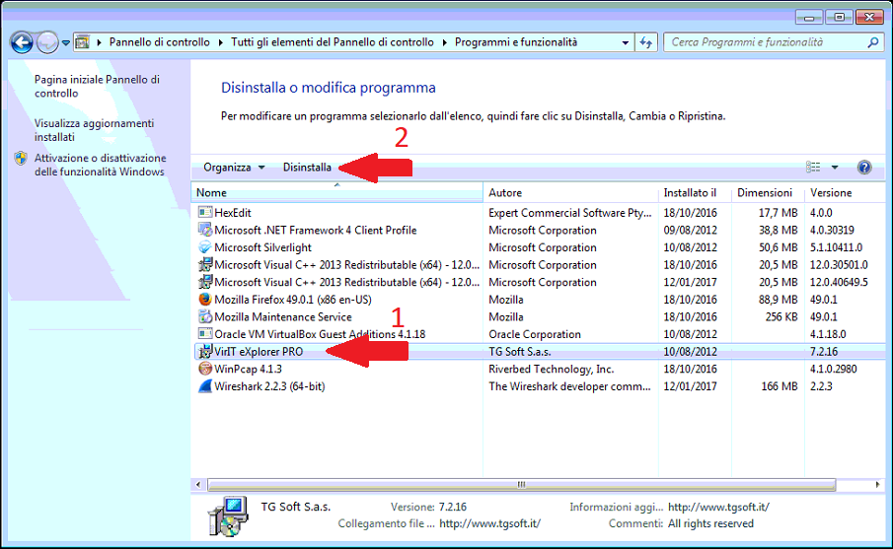Viewport: 893px width, 549px height.
Task: Open Attivazione o disattivazione delle funzionalità Windows
Action: [x=101, y=165]
